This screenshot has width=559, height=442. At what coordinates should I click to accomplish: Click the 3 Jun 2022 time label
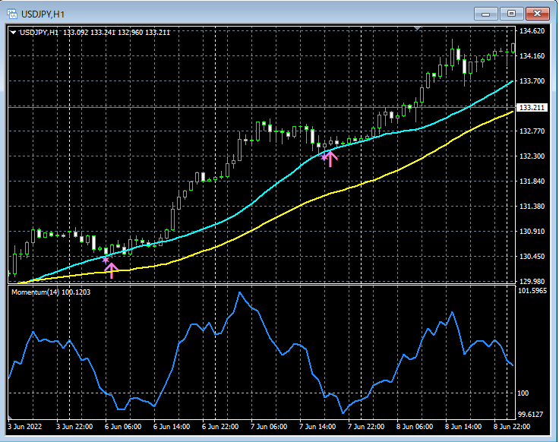click(x=24, y=427)
